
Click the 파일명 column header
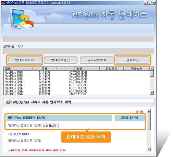coord(78,69)
